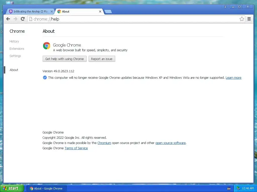Image resolution: width=257 pixels, height=192 pixels.
Task: Bookmark this page with the star icon
Action: click(x=242, y=19)
